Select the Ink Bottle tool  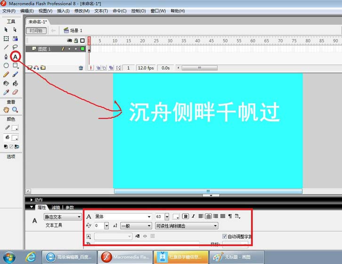pyautogui.click(x=6, y=83)
